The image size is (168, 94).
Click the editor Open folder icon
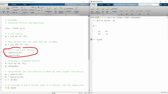[x=3, y=8]
